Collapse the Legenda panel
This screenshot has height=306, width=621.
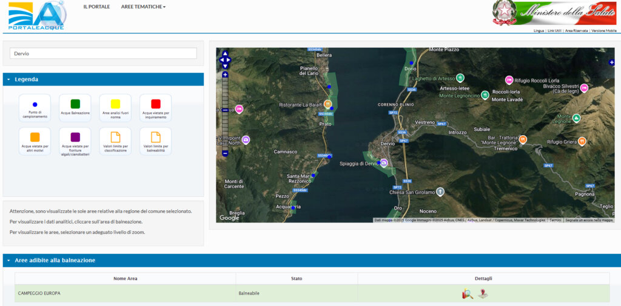8,79
